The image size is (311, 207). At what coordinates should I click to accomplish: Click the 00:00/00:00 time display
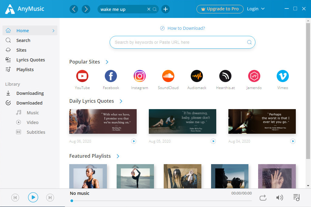241,193
